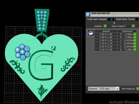Click the count 8 in the 1.40 row
Viewport: 139px width, 104px height.
121,37
